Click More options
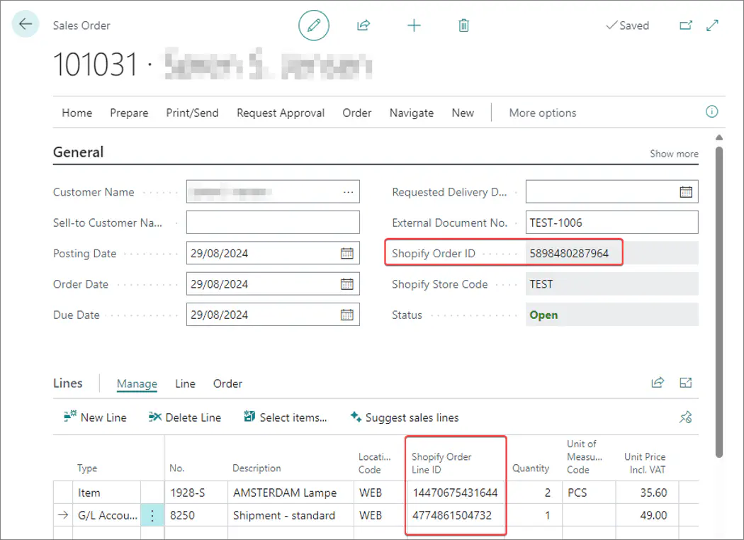The width and height of the screenshot is (744, 540). (x=542, y=113)
